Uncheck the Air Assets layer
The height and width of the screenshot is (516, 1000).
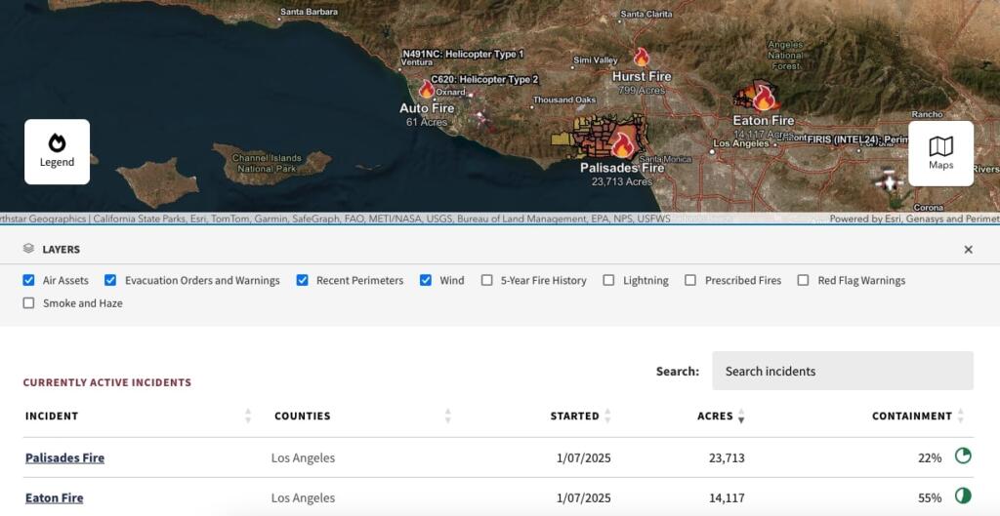coord(29,280)
